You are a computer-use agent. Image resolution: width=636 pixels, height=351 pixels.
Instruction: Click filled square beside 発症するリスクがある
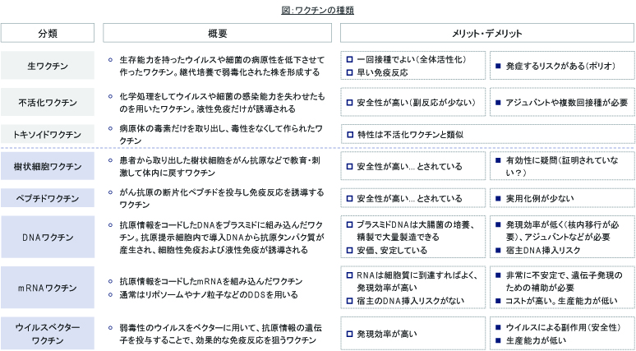coord(498,65)
